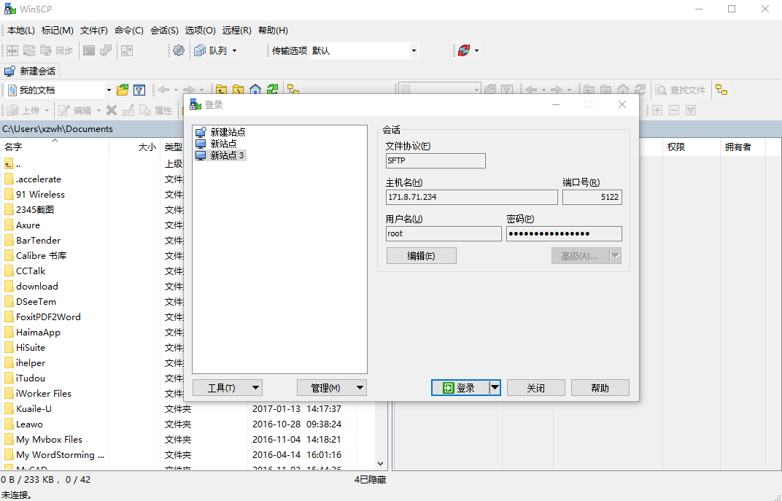Click the 编辑 edit toolbar button

[75, 110]
